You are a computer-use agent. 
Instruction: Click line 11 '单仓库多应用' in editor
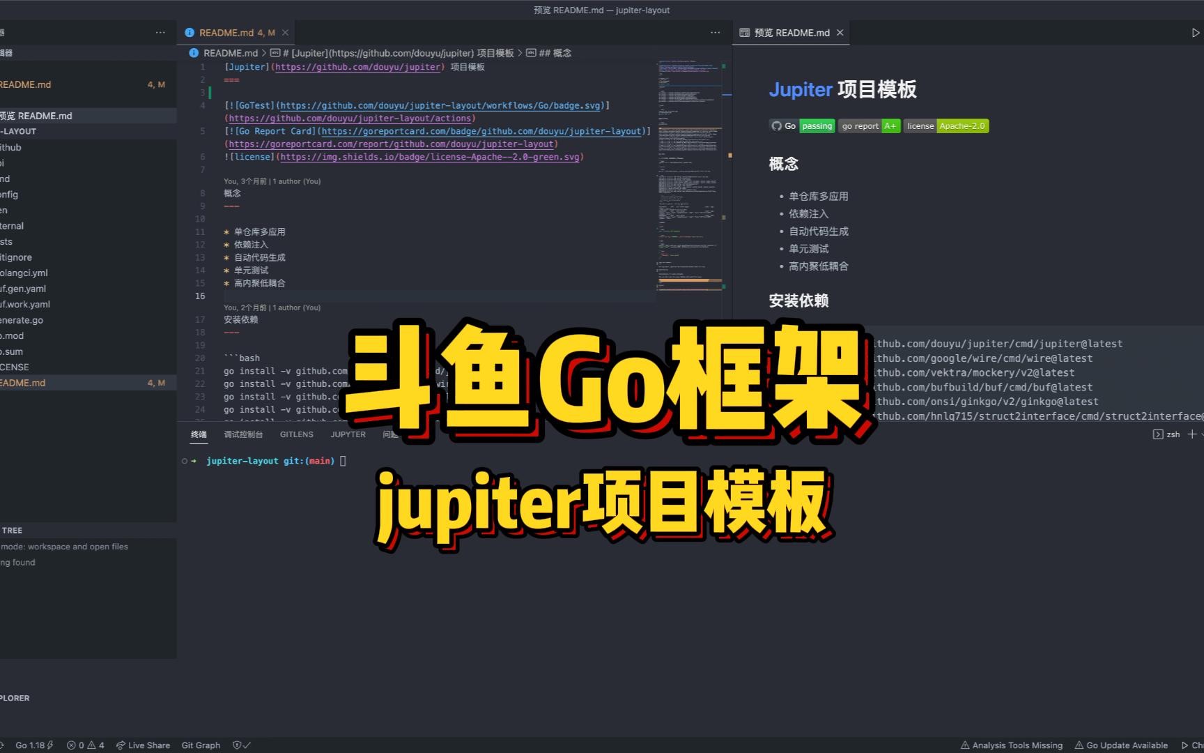coord(259,231)
